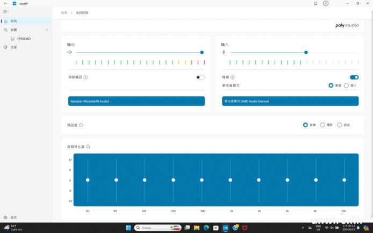Click the microphone icon under 輸入

[224, 52]
